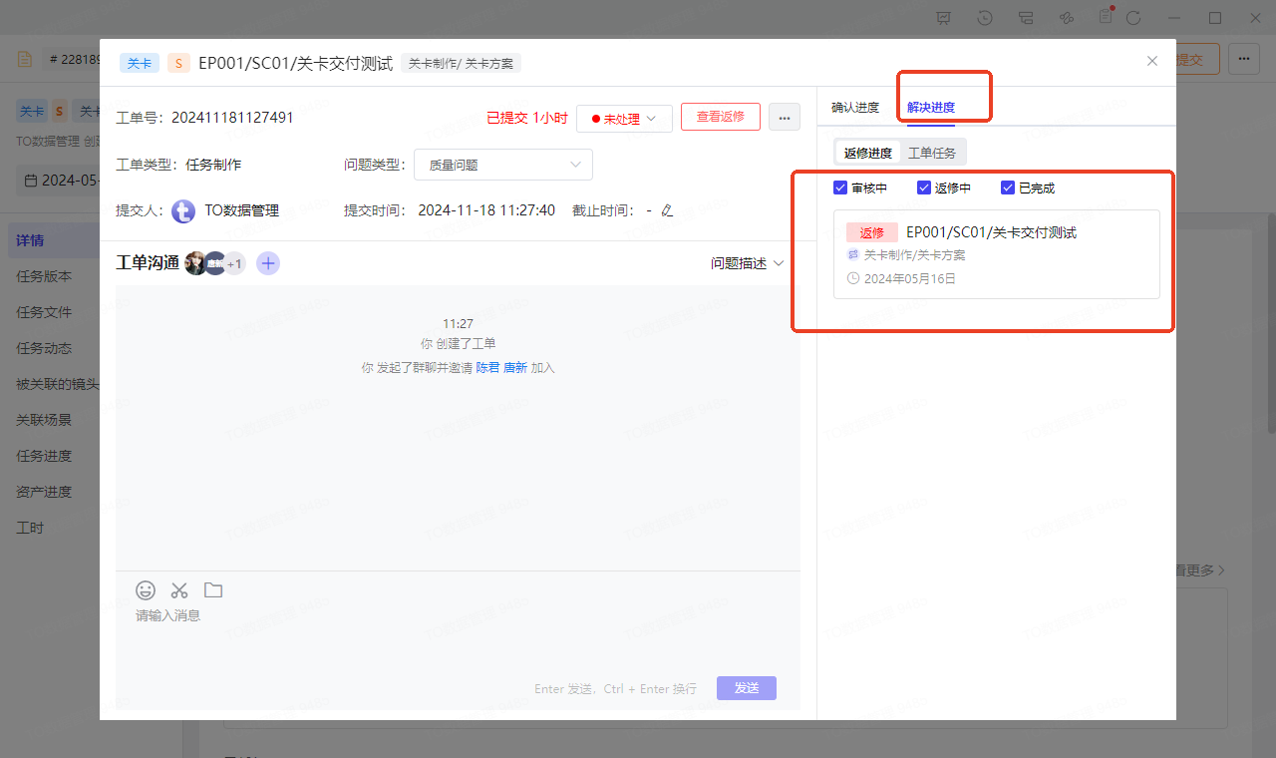Click the emoji smiley icon in chat
1276x758 pixels.
point(146,589)
